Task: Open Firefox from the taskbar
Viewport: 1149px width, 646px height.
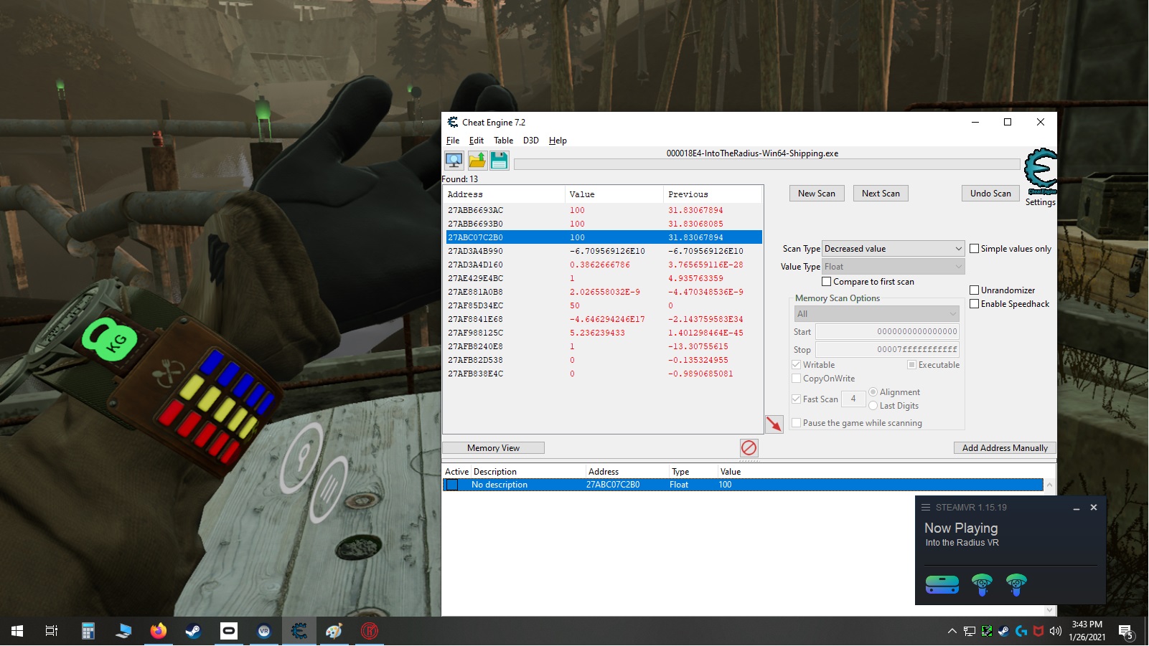Action: (x=158, y=631)
